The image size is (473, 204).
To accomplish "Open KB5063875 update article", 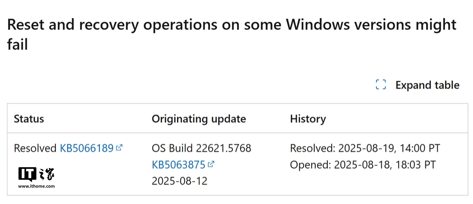I will (x=179, y=164).
